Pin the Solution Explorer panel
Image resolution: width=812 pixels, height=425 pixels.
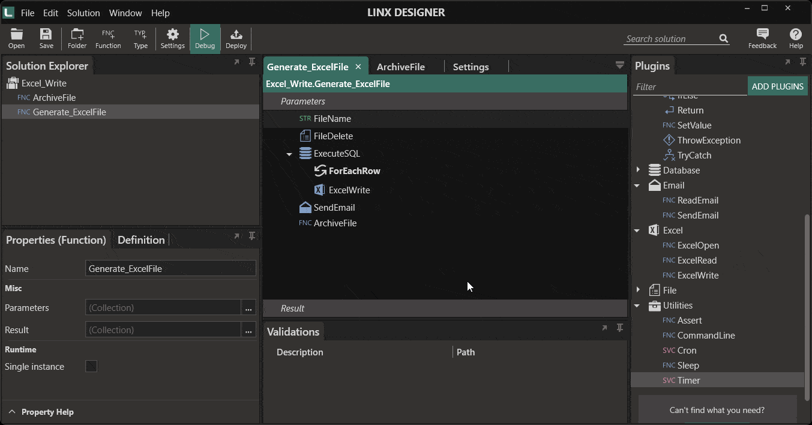pyautogui.click(x=252, y=62)
